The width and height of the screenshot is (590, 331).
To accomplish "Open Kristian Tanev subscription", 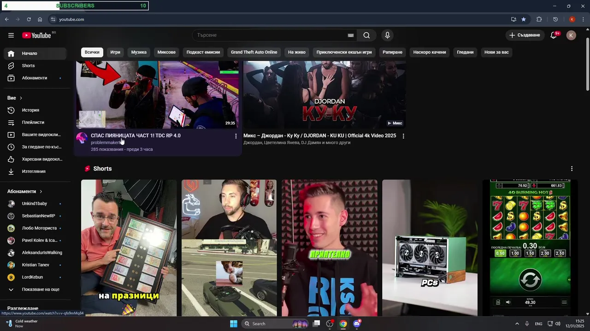I will pos(35,265).
